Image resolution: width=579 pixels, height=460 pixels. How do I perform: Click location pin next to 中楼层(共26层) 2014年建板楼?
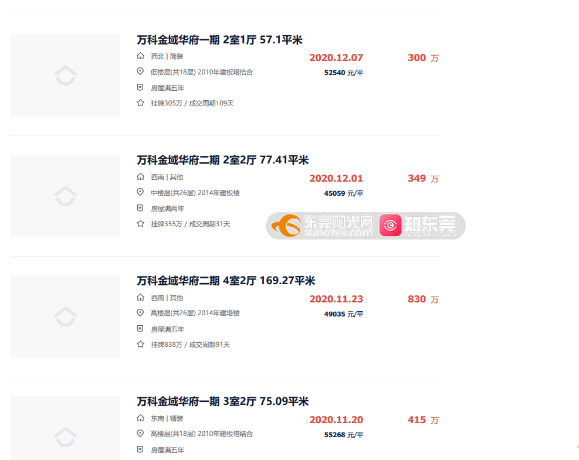coord(140,192)
